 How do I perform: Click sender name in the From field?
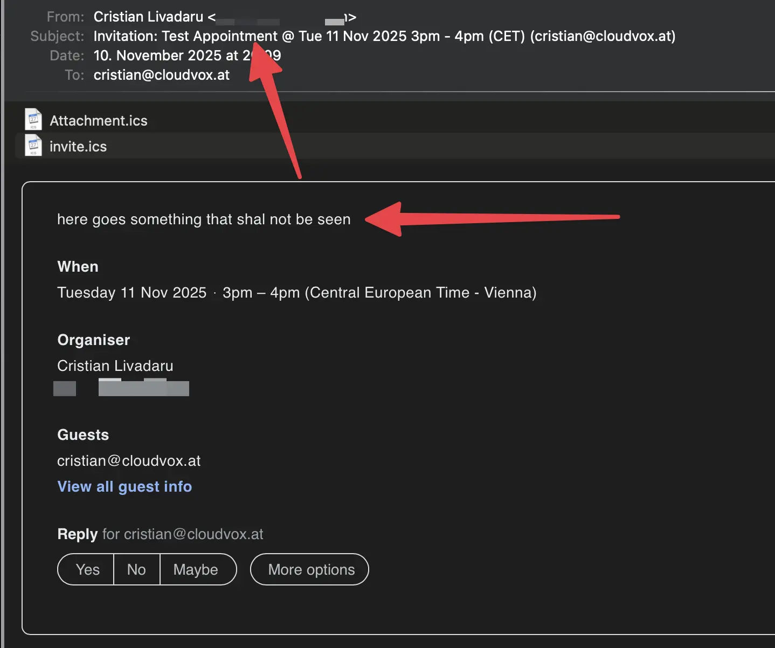148,17
